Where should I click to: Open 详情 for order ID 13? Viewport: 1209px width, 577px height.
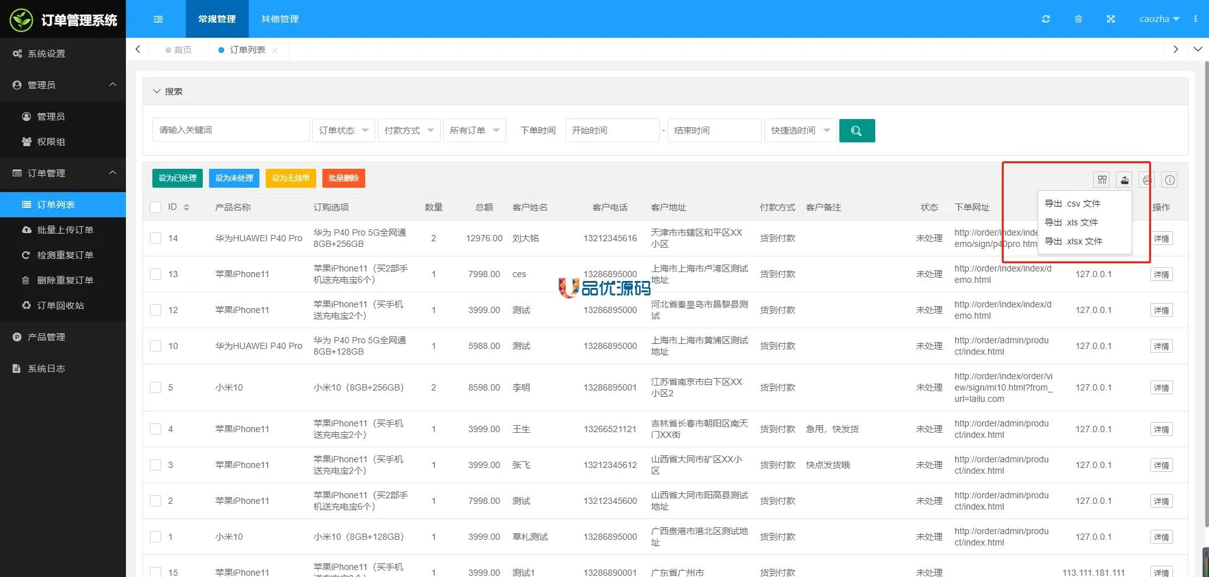tap(1162, 274)
